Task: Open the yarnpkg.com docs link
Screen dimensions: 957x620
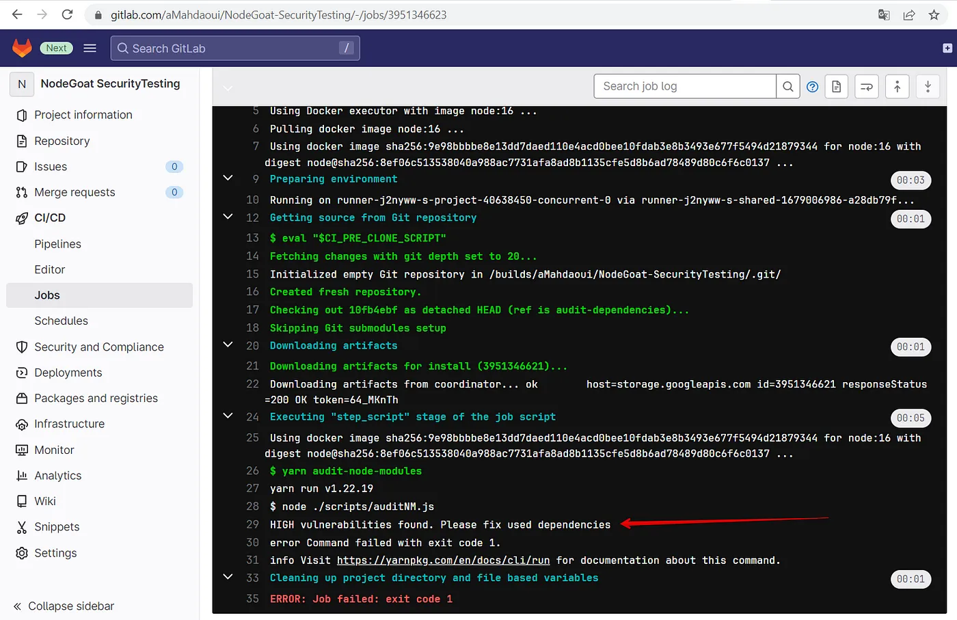Action: point(443,560)
